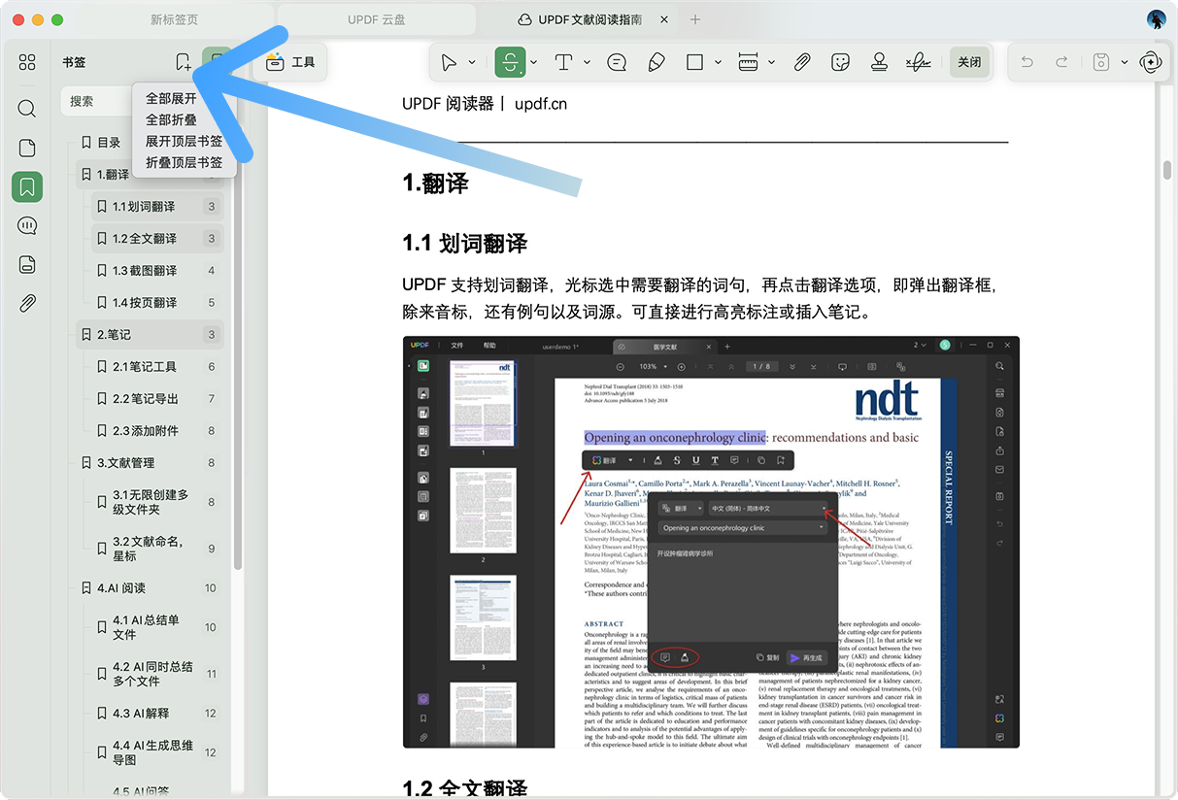This screenshot has width=1178, height=800.
Task: Switch to the UPDF 云盘 tab
Action: 376,19
